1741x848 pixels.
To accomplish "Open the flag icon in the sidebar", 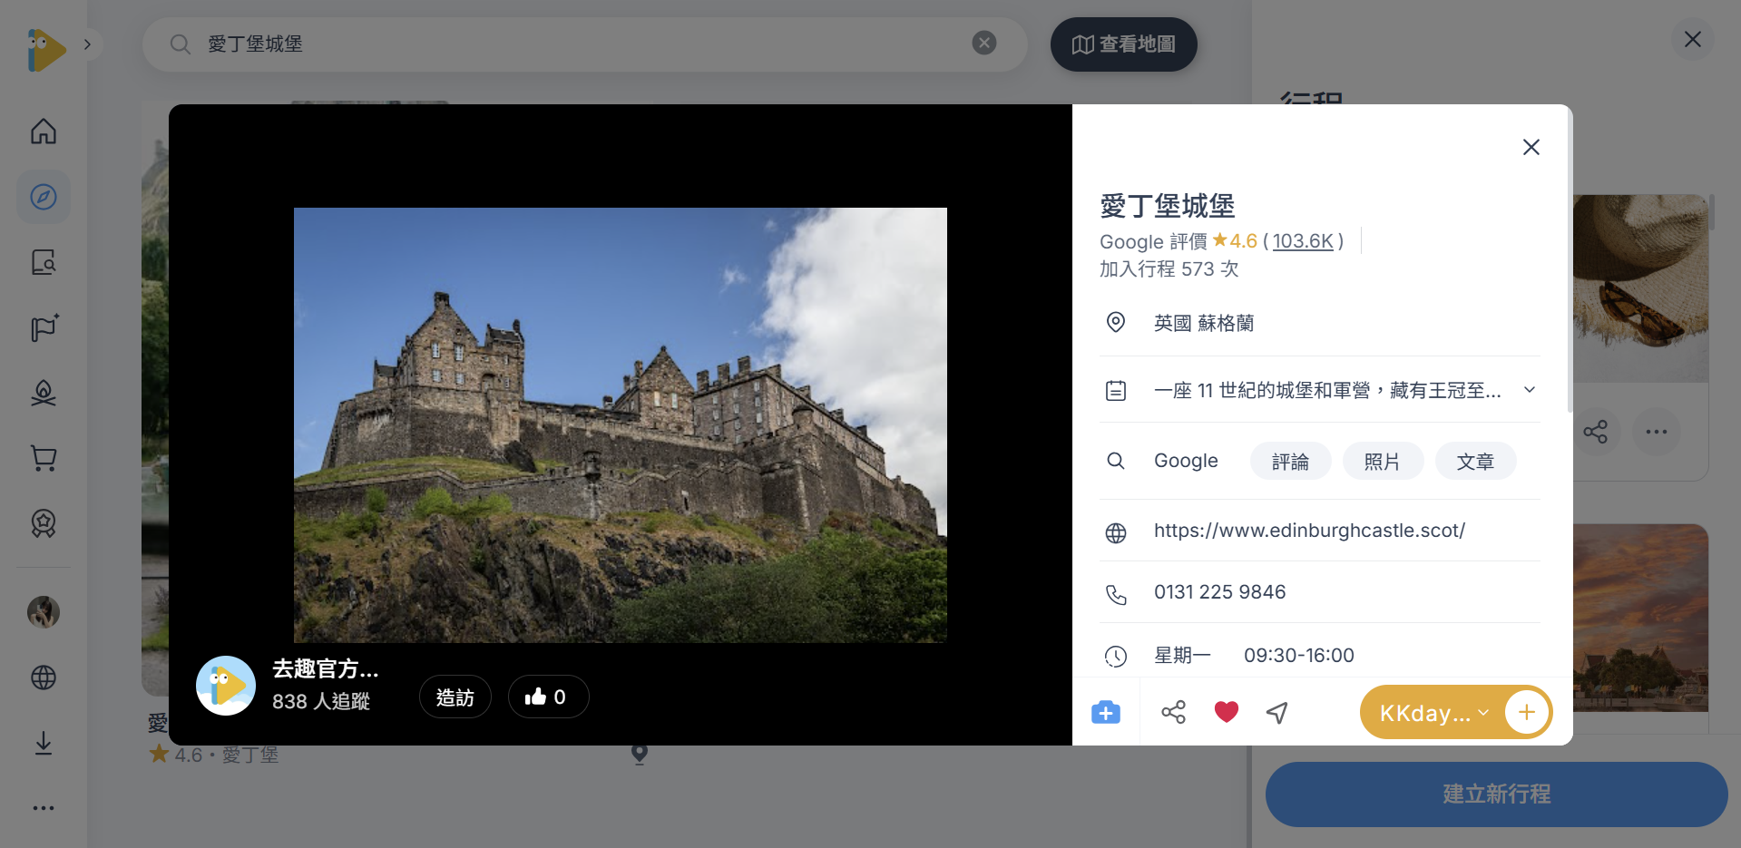I will (x=44, y=327).
